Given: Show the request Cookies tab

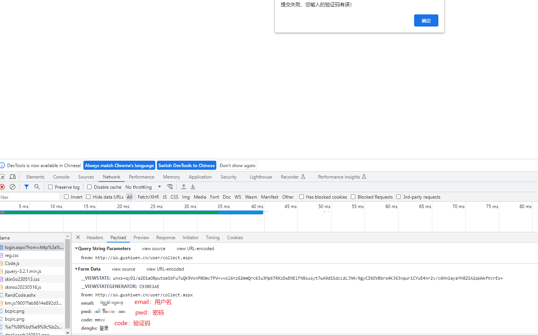Looking at the screenshot, I should tap(235, 238).
